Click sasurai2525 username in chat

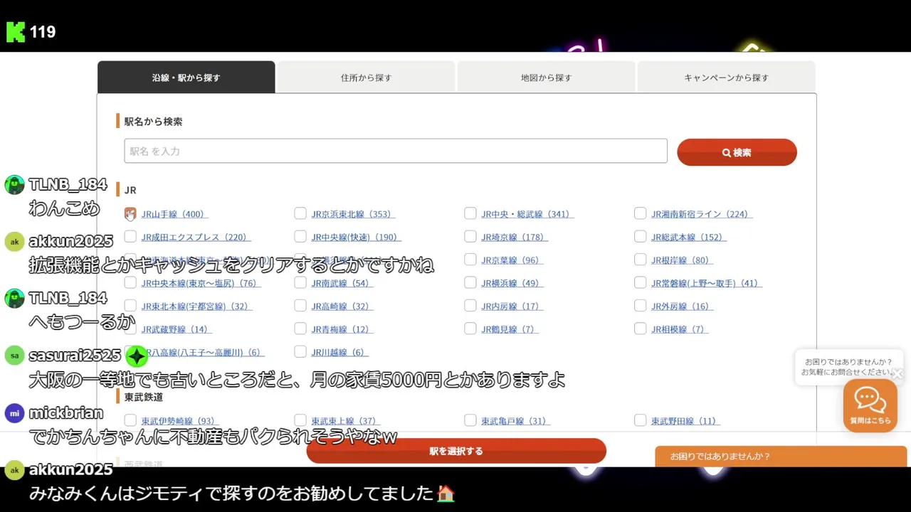pyautogui.click(x=75, y=356)
